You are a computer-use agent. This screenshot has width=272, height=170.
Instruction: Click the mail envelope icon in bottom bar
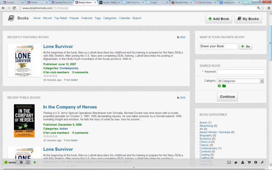click(229, 163)
